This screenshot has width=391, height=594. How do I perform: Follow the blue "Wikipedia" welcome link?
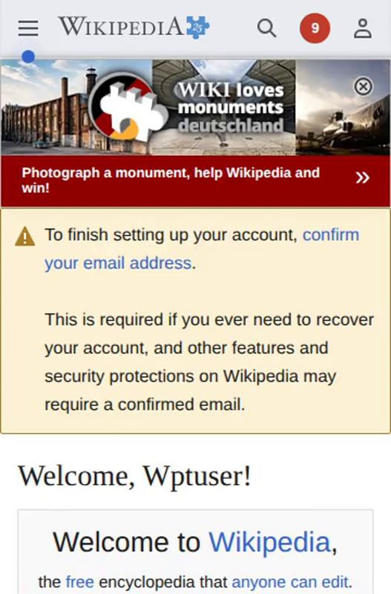click(270, 542)
